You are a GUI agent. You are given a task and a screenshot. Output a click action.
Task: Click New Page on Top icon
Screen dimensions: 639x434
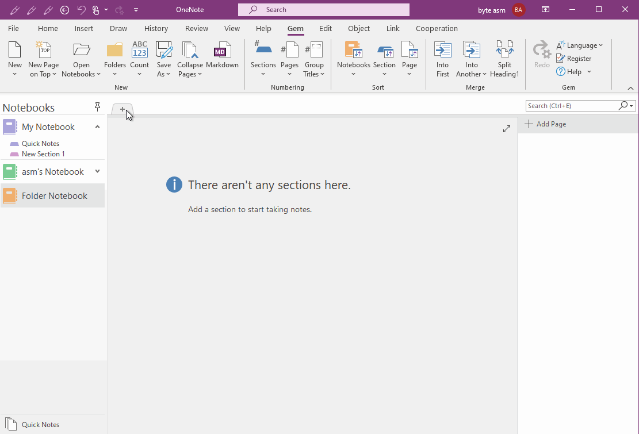(x=44, y=51)
